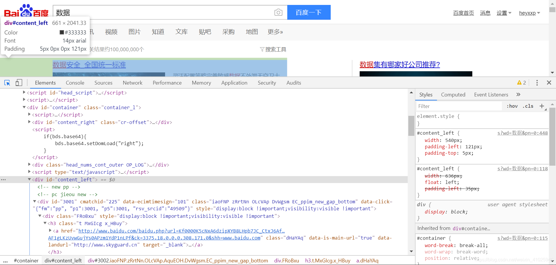Switch to the Elements tab
This screenshot has height=265, width=556.
[45, 83]
